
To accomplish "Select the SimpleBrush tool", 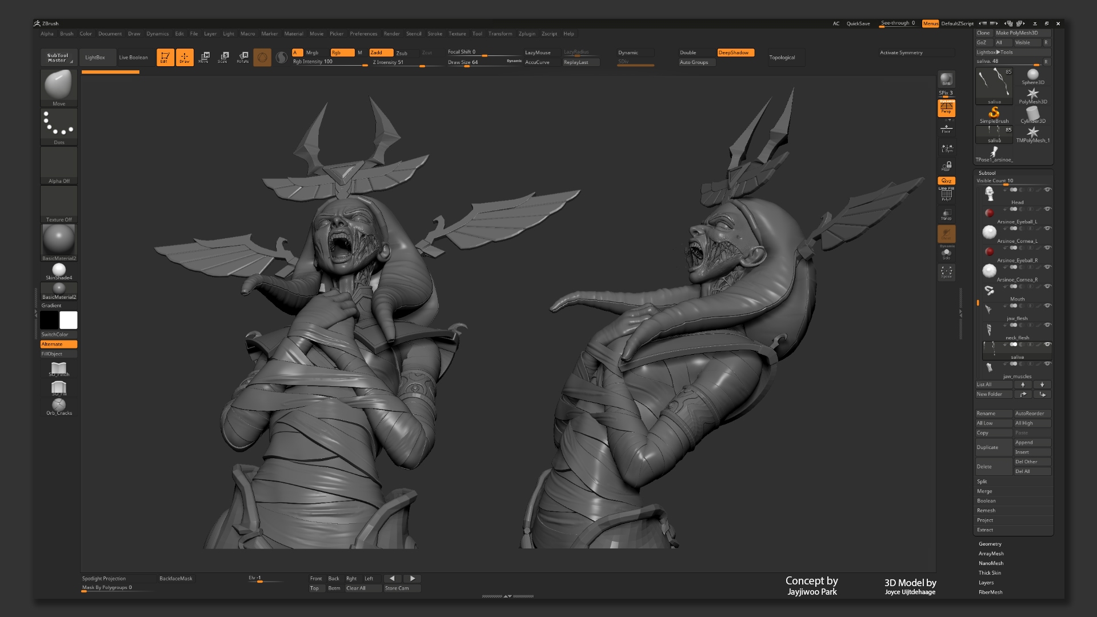I will (994, 115).
